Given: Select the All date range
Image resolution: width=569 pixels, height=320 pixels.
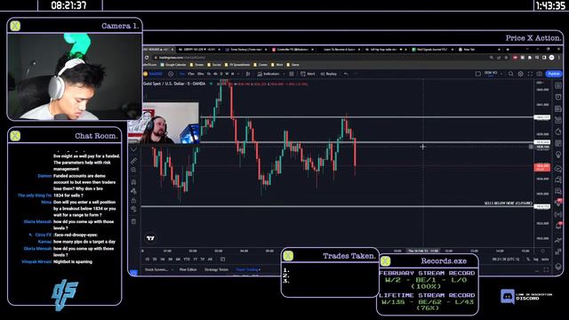Looking at the screenshot, I should coord(210,260).
